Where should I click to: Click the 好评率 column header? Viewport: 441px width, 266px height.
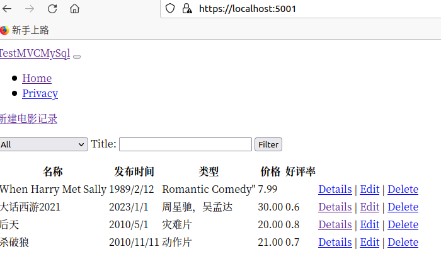click(x=301, y=171)
